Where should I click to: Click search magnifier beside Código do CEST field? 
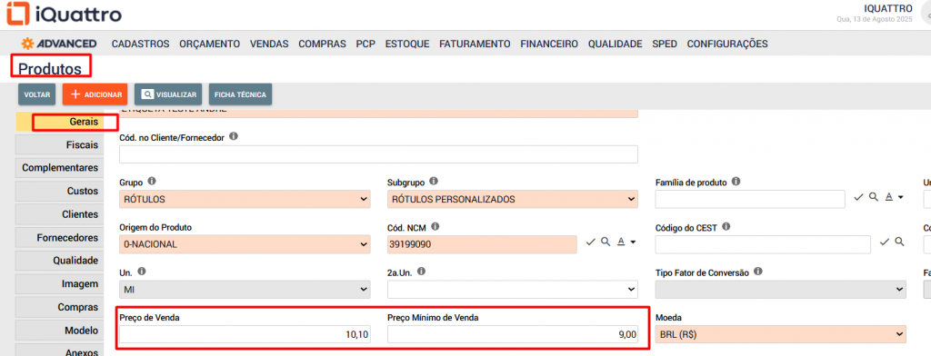899,241
